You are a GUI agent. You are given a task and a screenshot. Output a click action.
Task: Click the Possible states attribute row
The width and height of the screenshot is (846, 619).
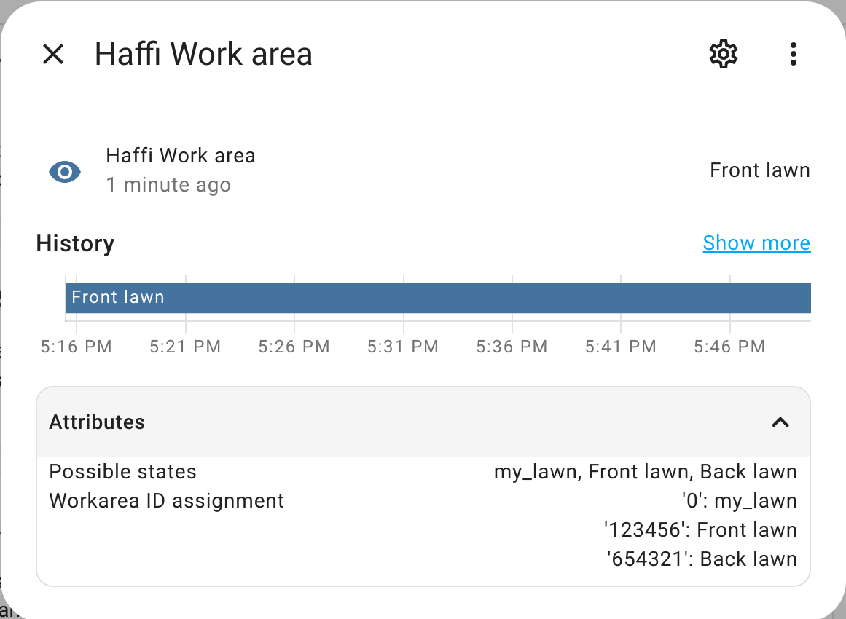pos(122,472)
